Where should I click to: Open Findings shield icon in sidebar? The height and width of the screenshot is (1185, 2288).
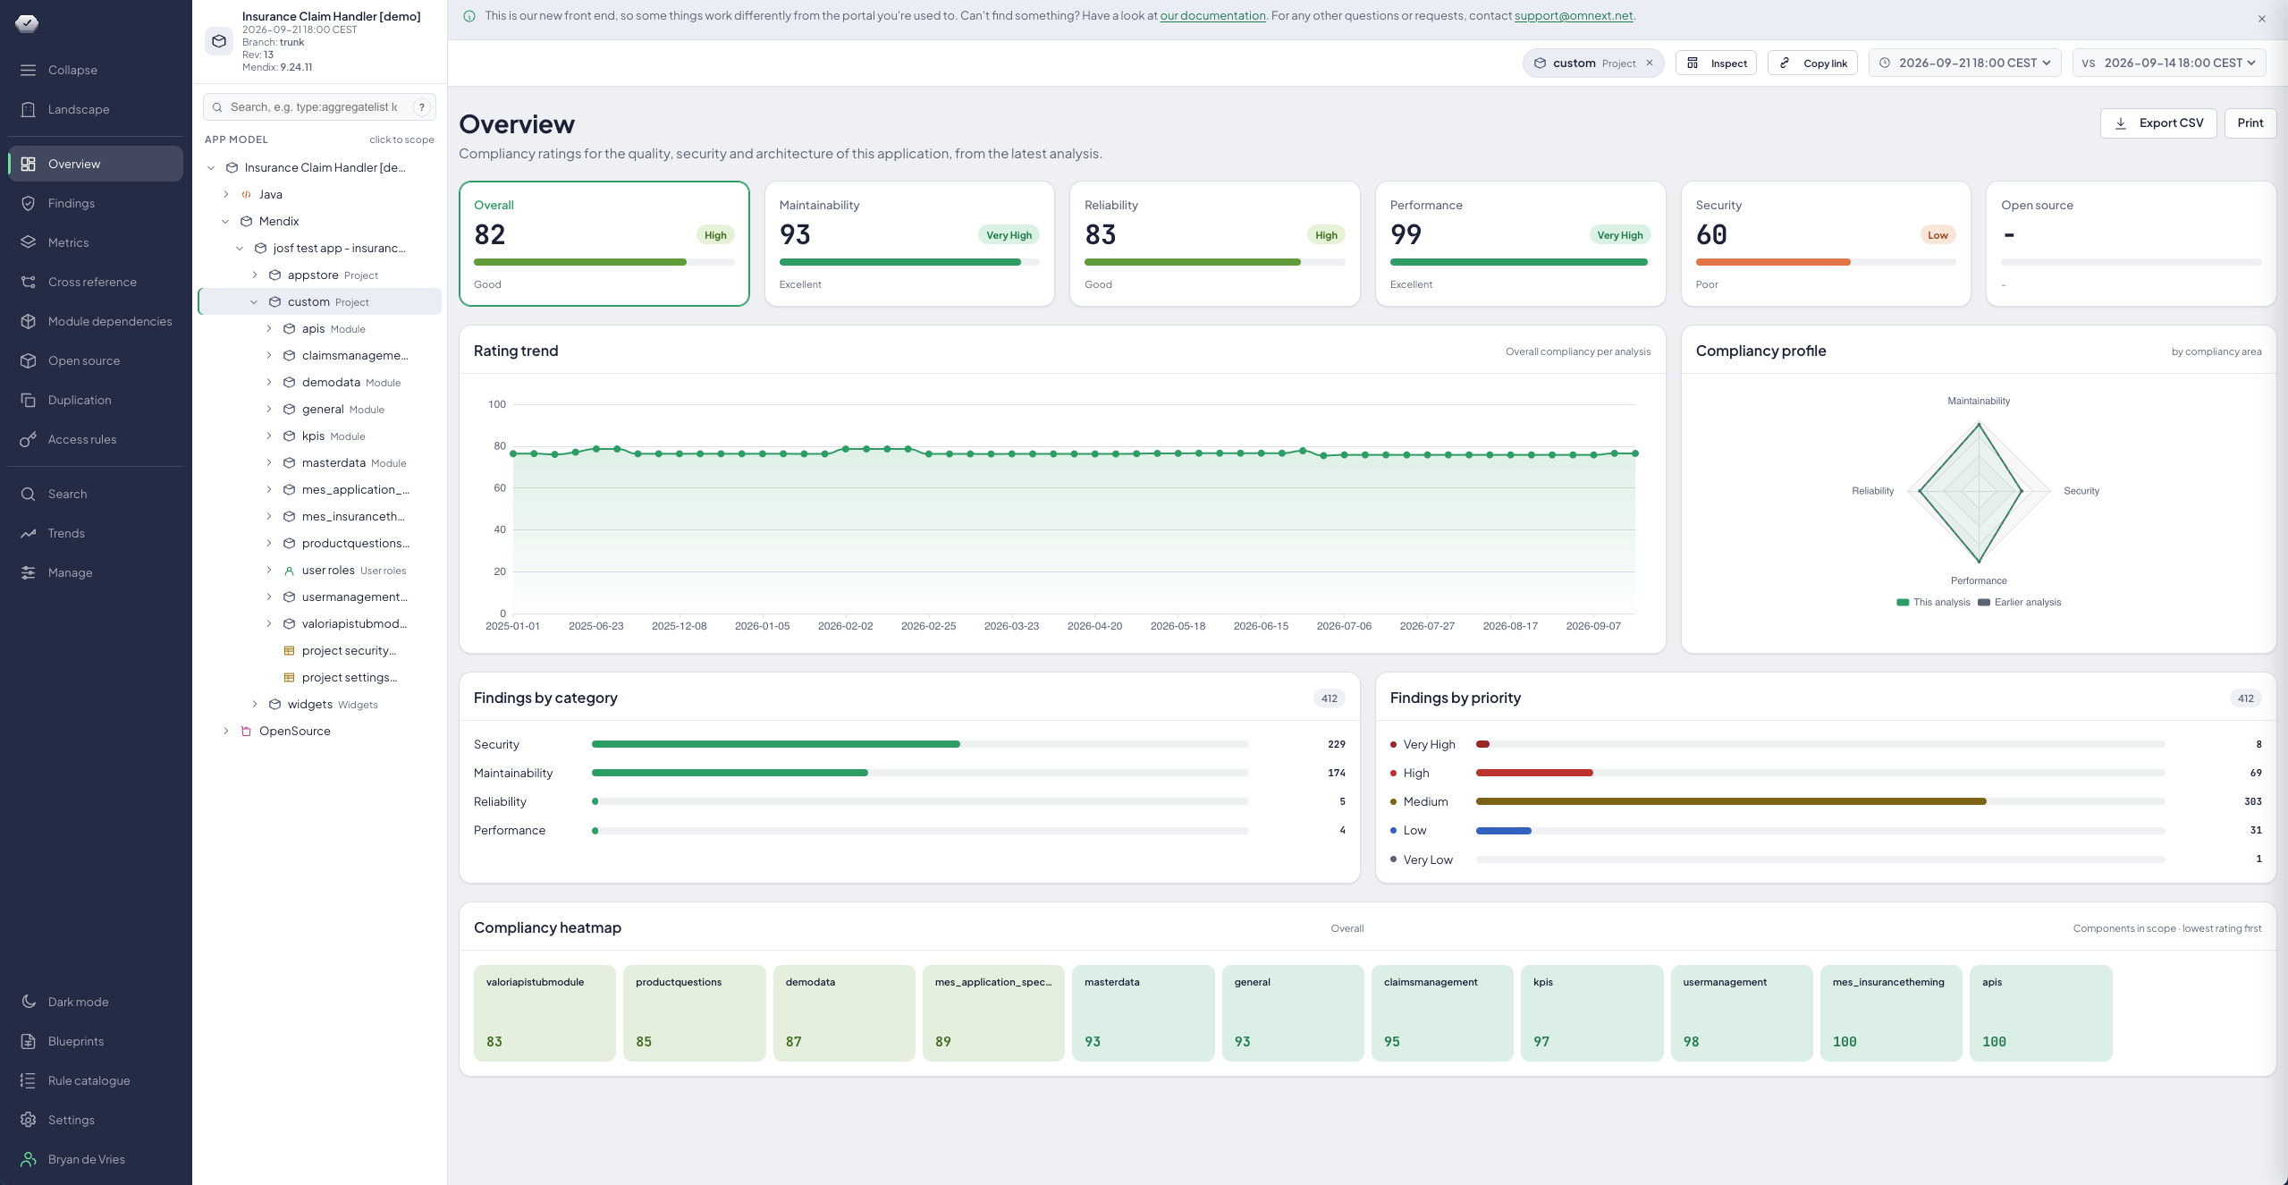click(29, 203)
